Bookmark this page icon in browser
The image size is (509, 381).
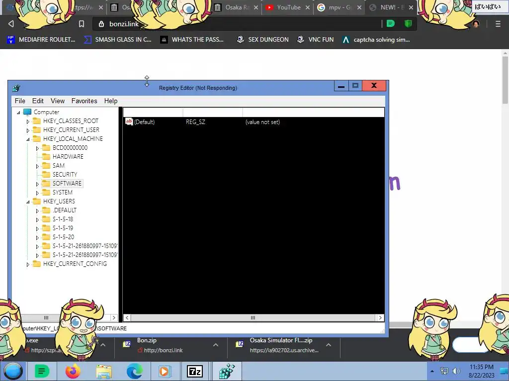click(x=82, y=24)
